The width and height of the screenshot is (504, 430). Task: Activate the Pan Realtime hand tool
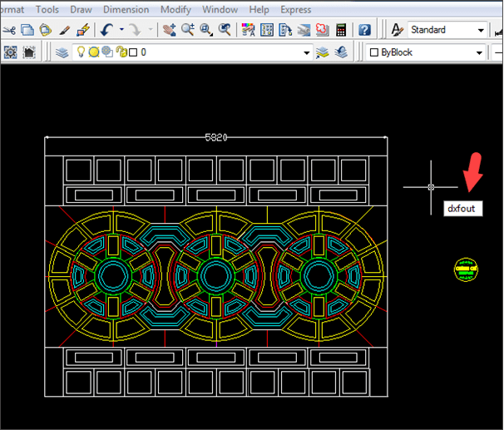click(x=169, y=30)
